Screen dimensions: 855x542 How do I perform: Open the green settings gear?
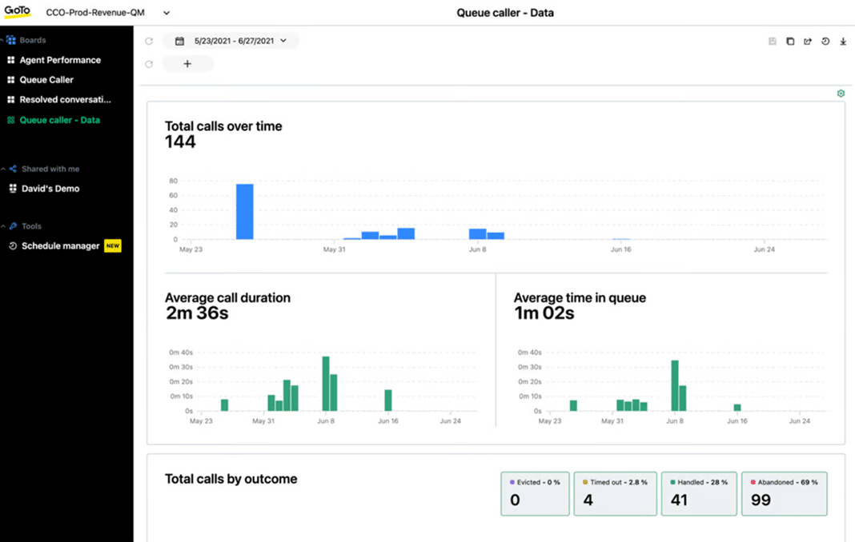pos(841,94)
